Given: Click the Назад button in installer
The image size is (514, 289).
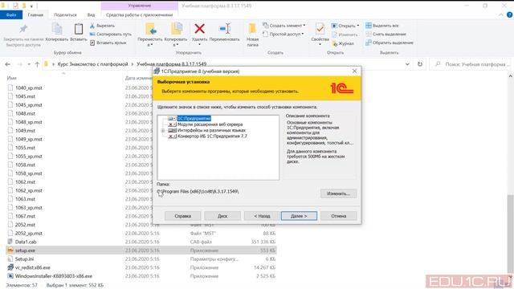Looking at the screenshot, I should tap(262, 216).
